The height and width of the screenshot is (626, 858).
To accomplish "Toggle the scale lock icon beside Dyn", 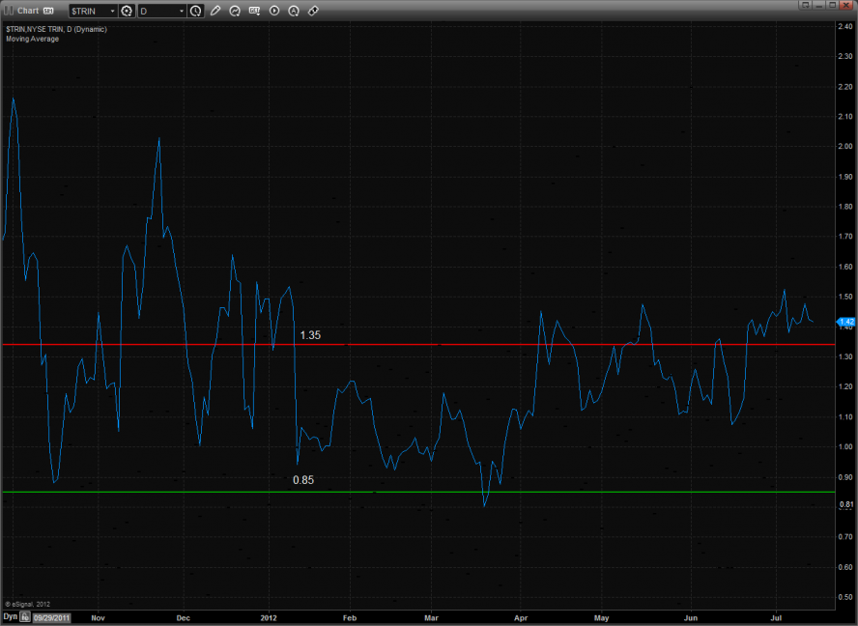I will click(25, 615).
